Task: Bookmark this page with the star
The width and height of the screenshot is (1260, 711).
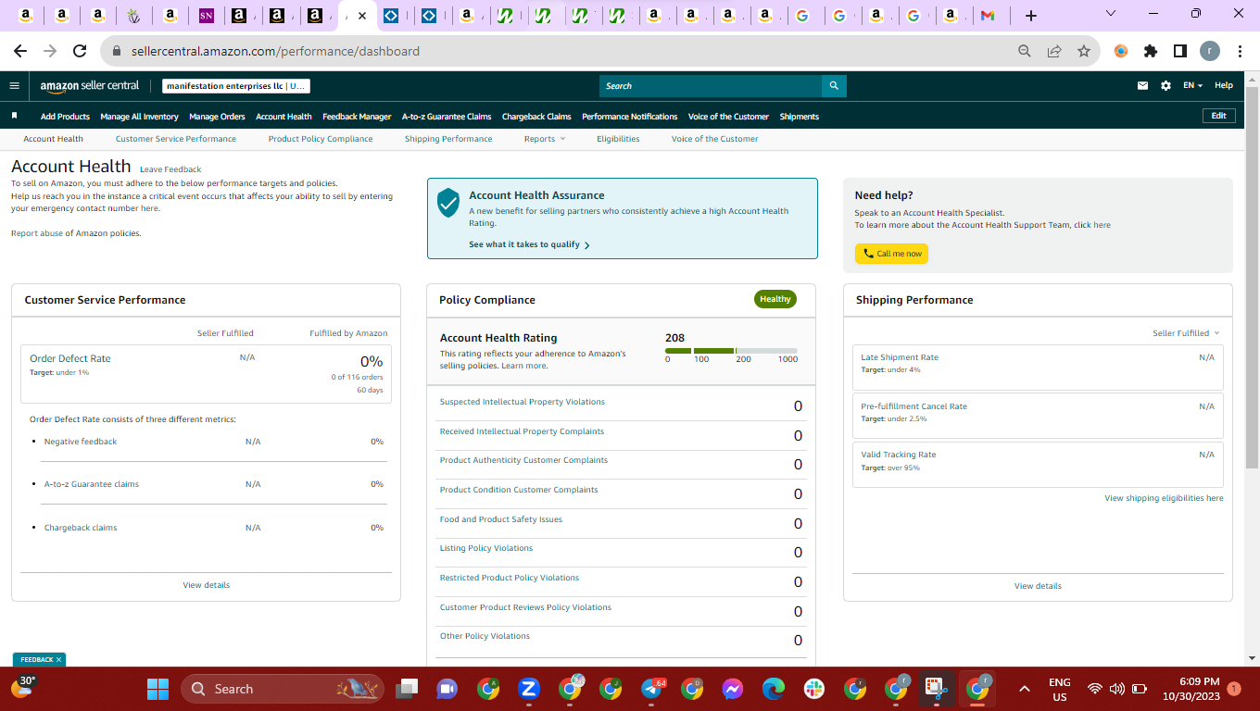Action: tap(1084, 51)
